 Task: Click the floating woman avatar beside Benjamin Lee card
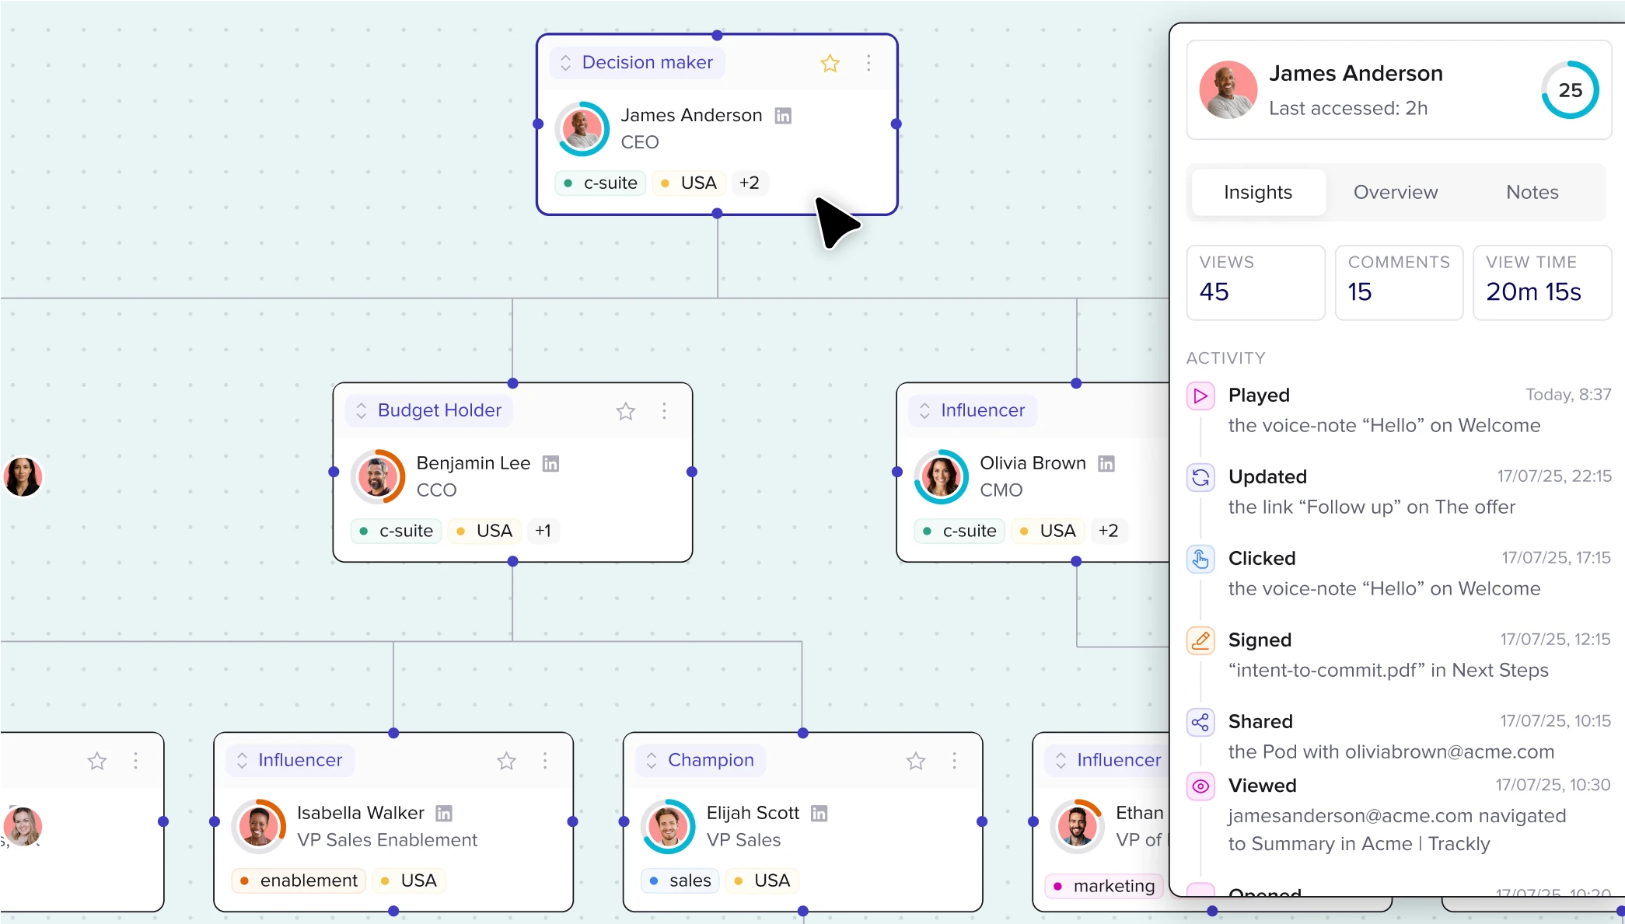coord(23,476)
